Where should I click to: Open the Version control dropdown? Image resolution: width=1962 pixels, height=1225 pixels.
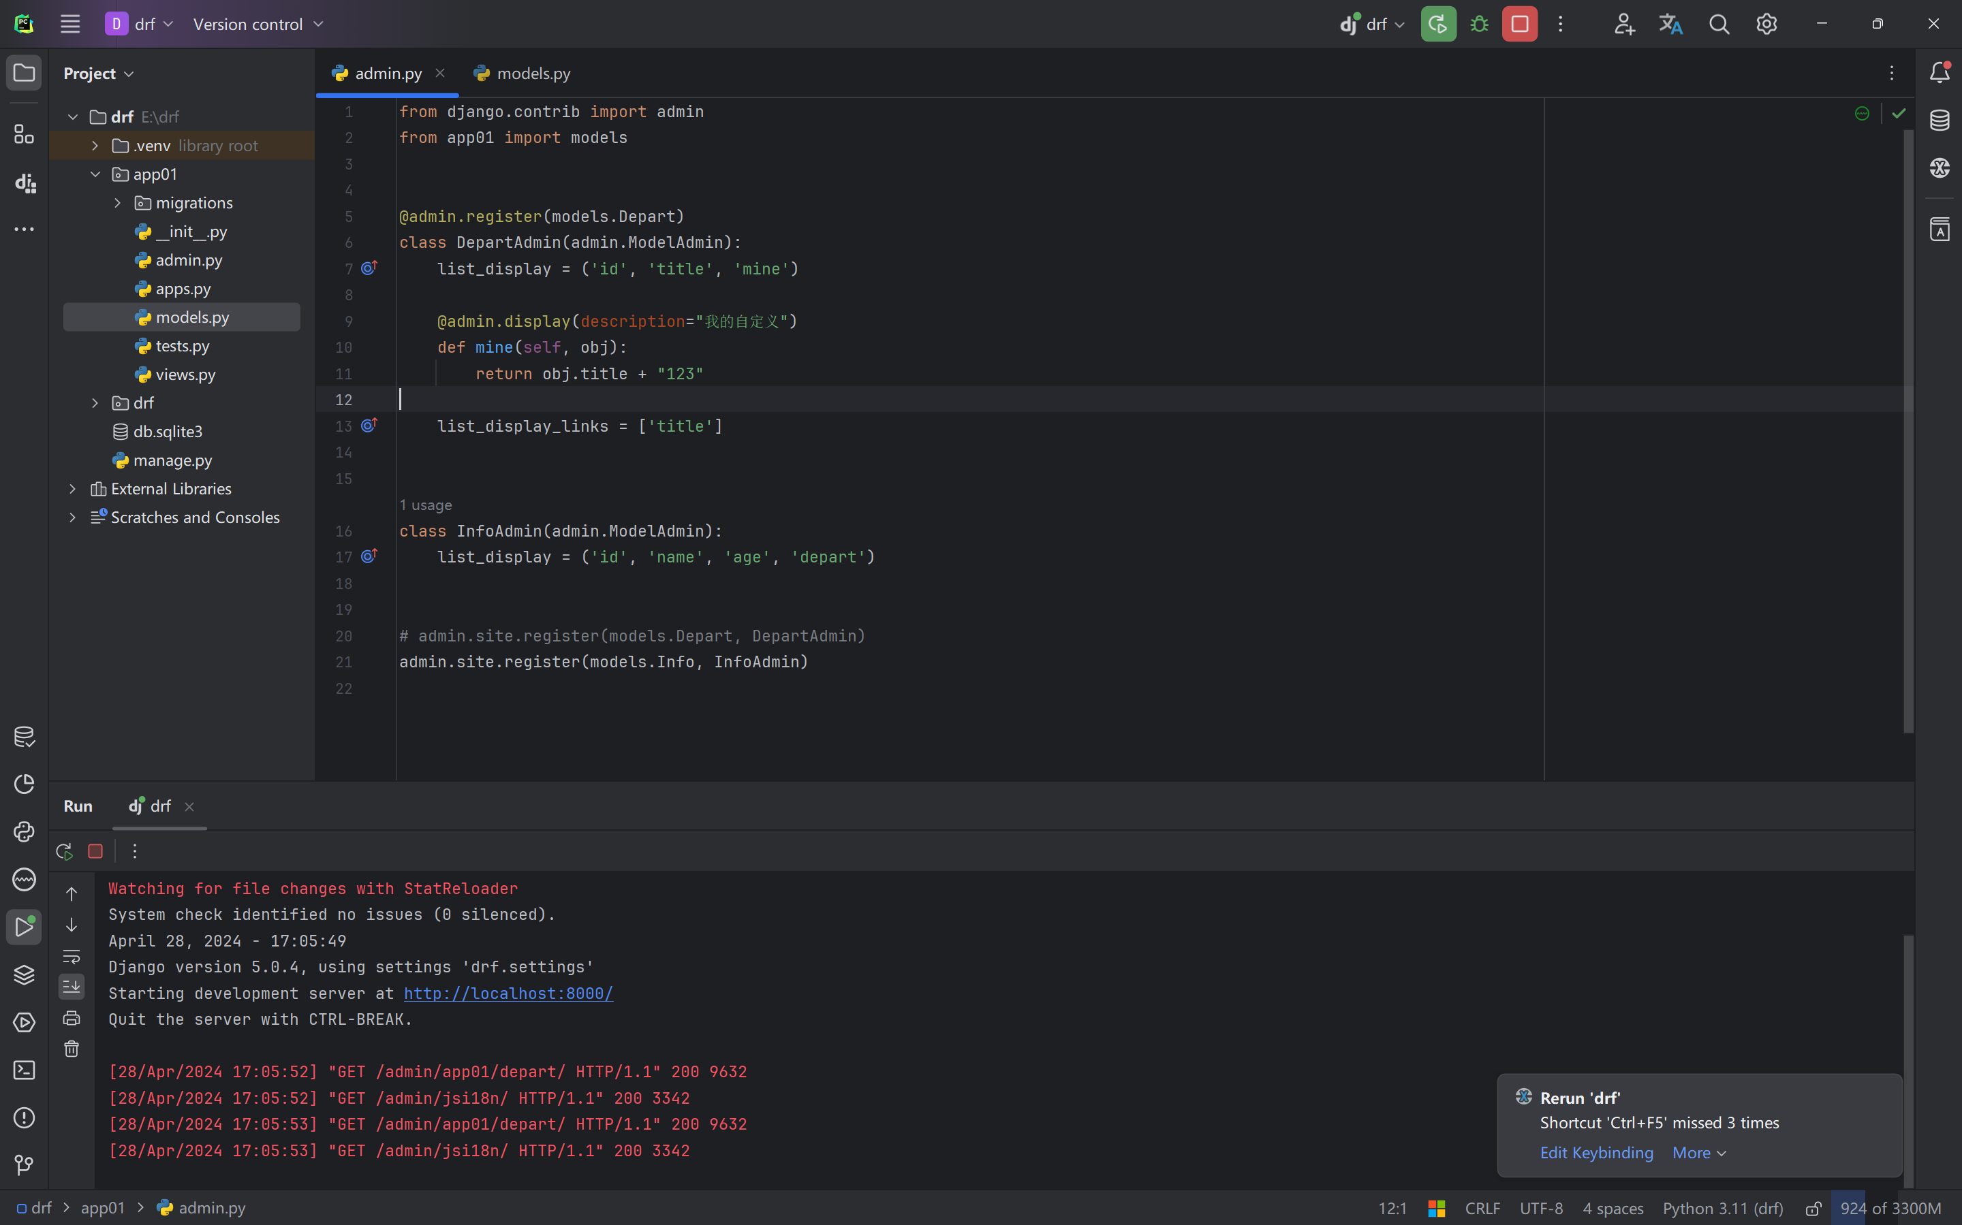click(258, 25)
